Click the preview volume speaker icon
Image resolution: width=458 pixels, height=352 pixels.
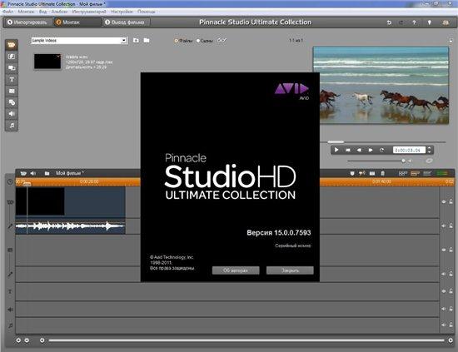click(x=410, y=161)
